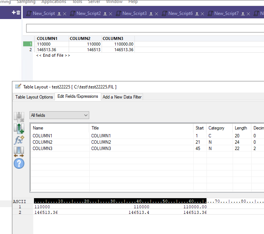Open the Tools menu
264x234 pixels.
(77, 2)
